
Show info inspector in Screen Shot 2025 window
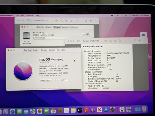pos(105,41)
